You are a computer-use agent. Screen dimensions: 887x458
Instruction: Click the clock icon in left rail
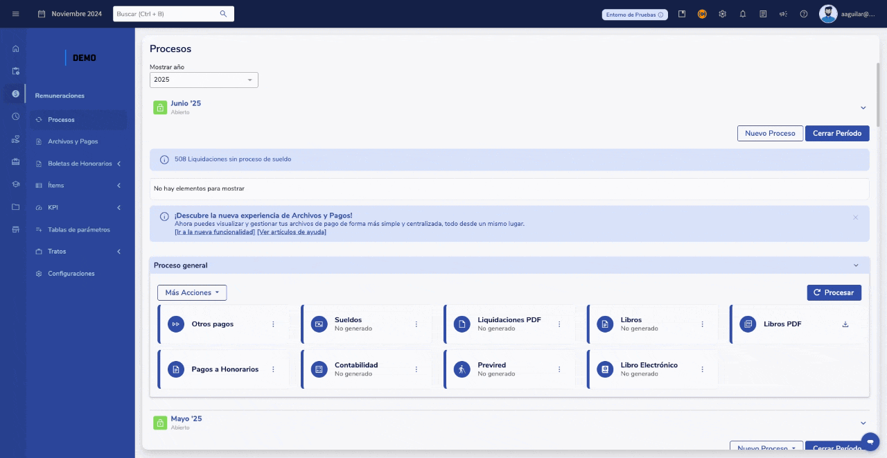(15, 116)
